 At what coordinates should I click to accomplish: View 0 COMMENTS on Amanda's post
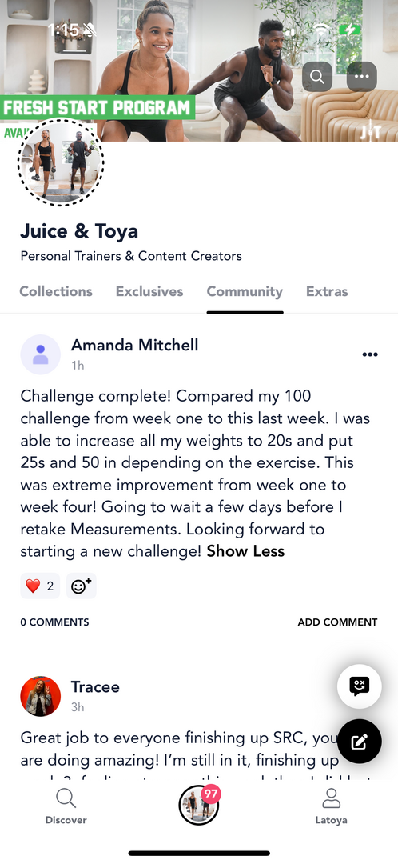(54, 622)
